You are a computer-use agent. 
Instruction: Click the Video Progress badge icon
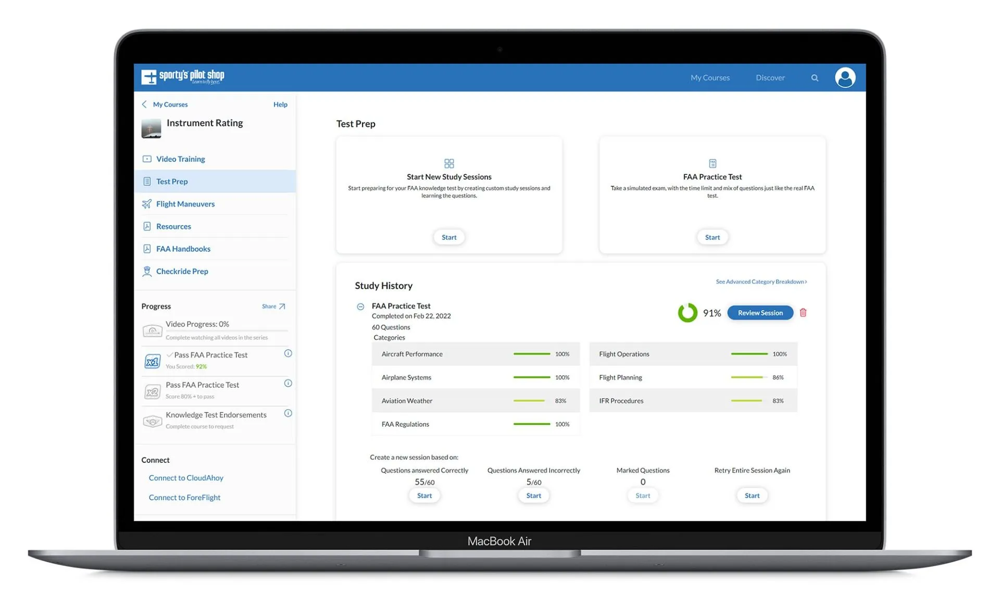pyautogui.click(x=152, y=330)
